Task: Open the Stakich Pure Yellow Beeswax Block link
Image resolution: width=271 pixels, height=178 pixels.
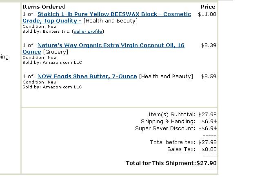Action: (x=114, y=14)
